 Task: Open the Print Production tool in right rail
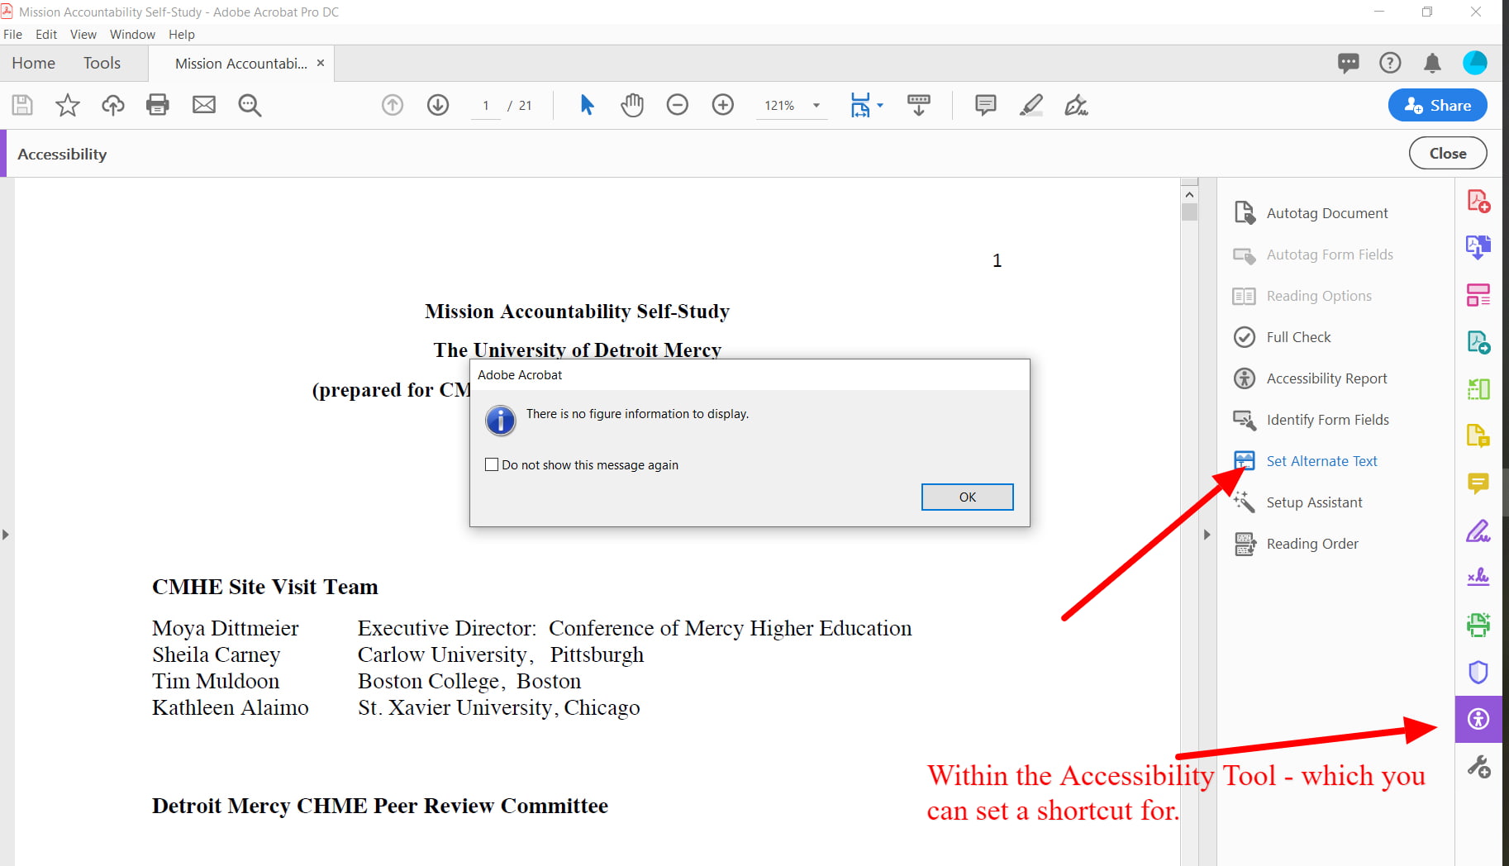coord(1478,625)
